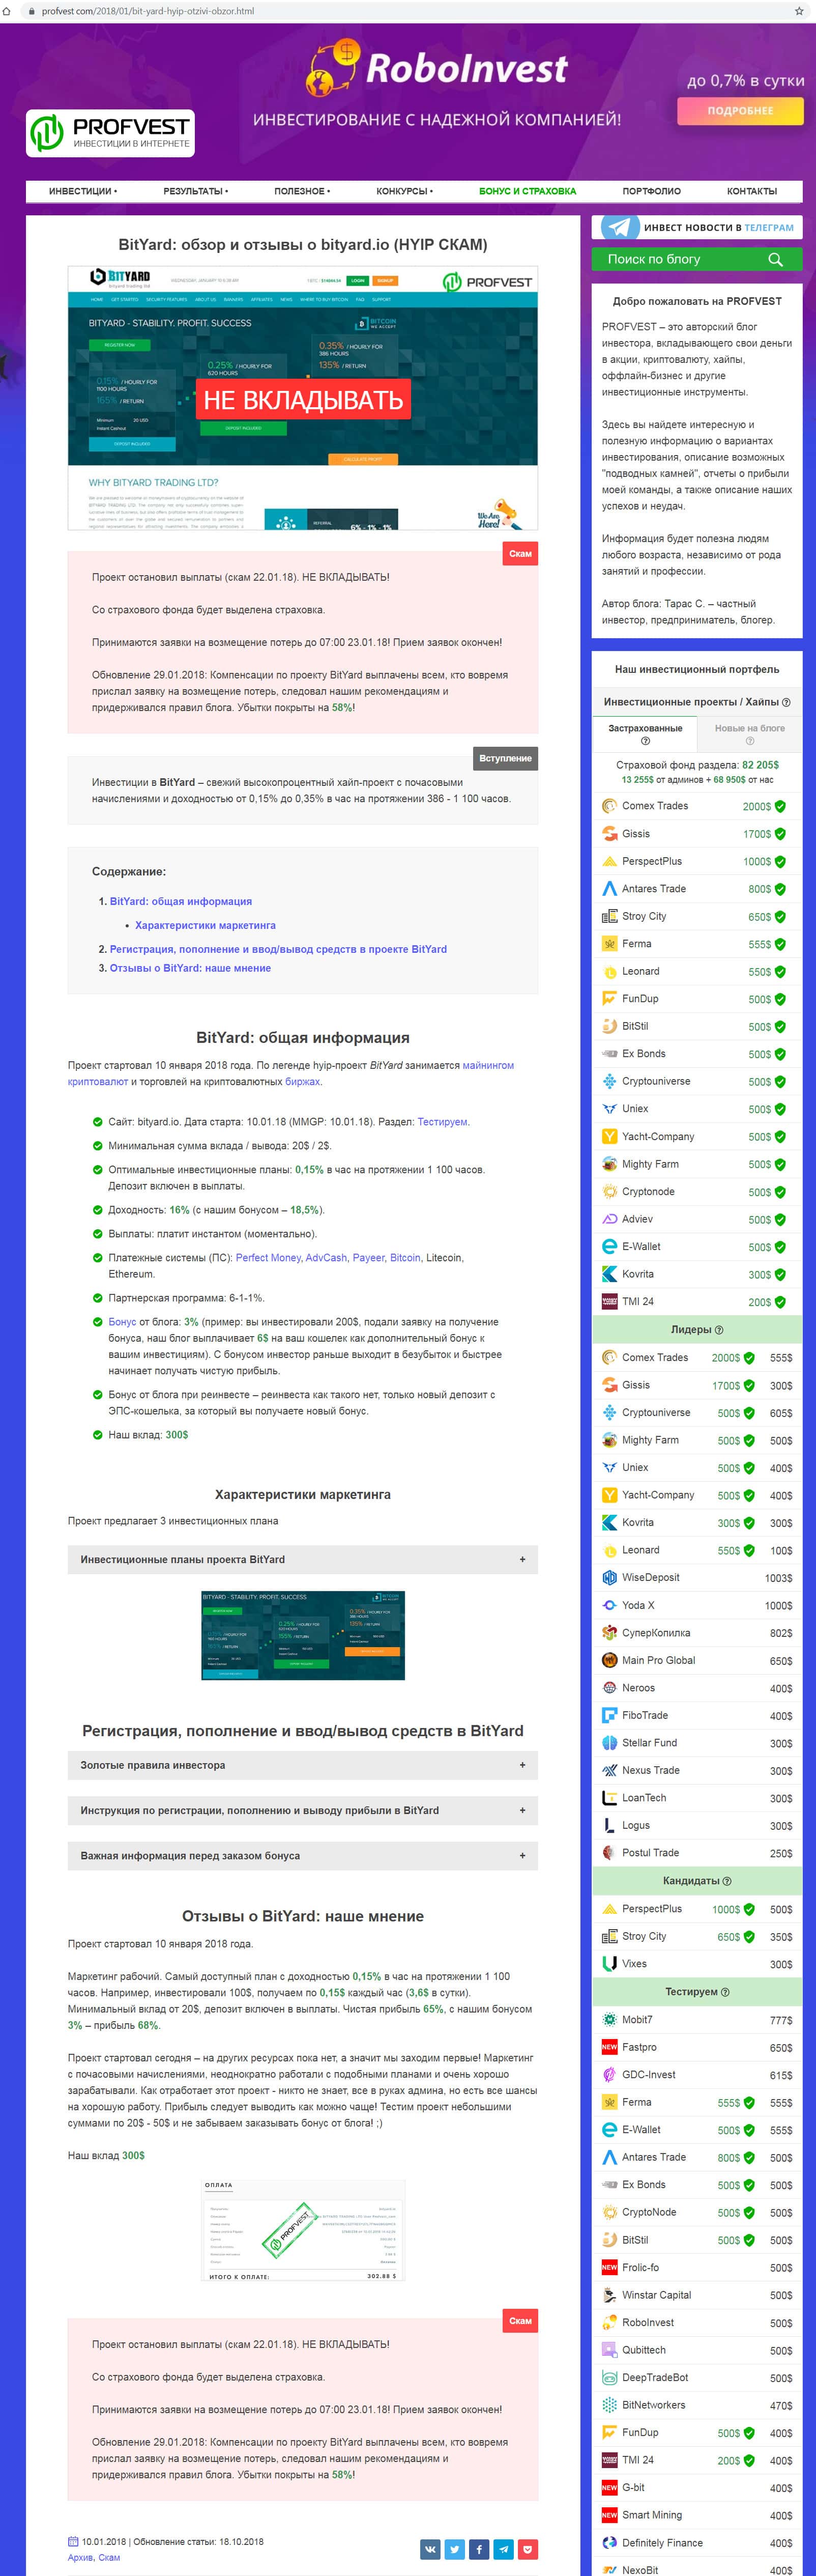Open the Скам category link below article

coord(109,2557)
